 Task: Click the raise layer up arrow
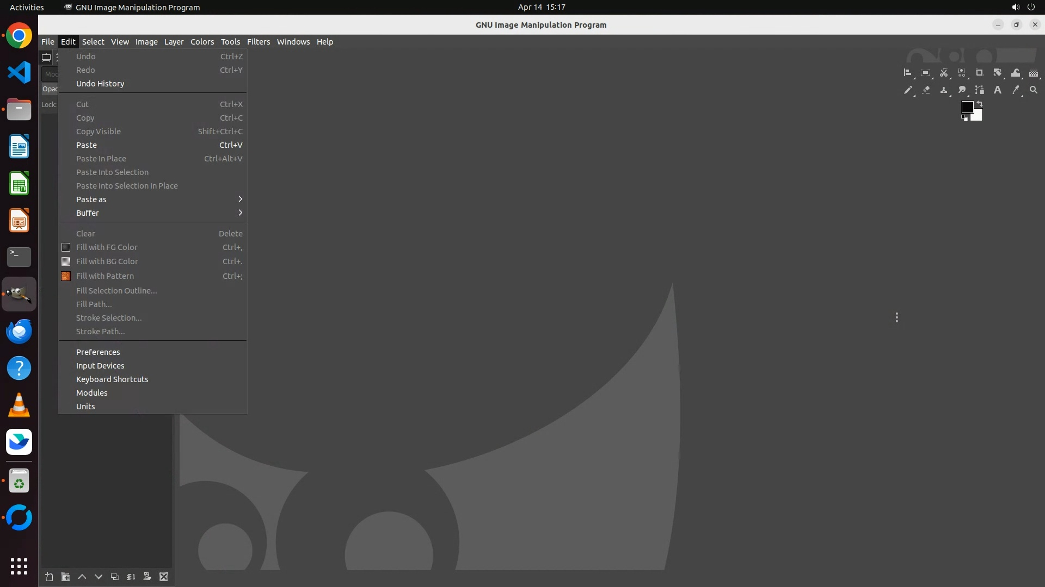[x=82, y=577]
